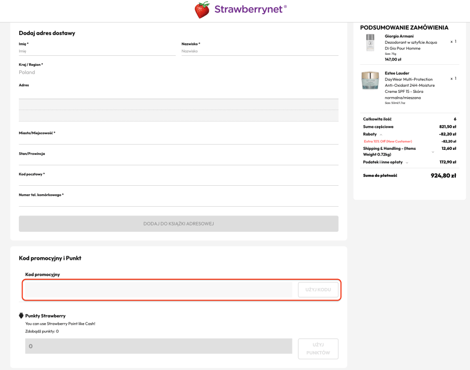
Task: Click the Strawberry points amount field
Action: [x=159, y=346]
